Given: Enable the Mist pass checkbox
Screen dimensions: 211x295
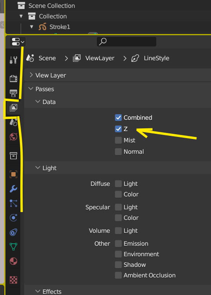Looking at the screenshot, I should 118,140.
